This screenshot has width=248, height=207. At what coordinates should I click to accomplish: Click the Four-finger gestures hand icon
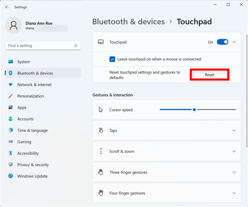[101, 193]
